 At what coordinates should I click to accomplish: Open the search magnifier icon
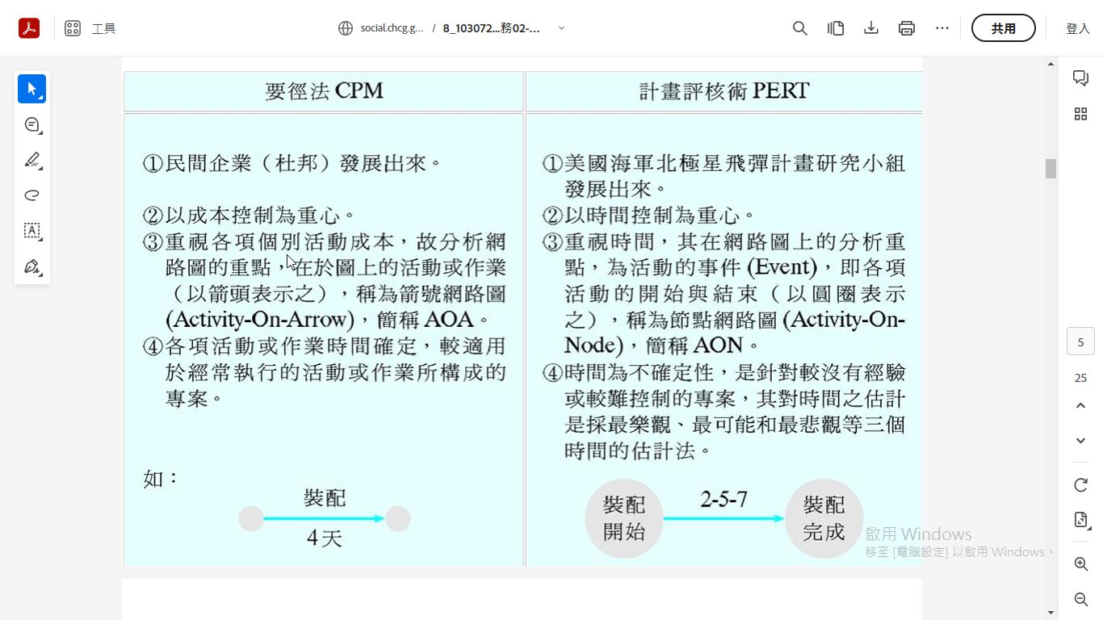pos(800,28)
